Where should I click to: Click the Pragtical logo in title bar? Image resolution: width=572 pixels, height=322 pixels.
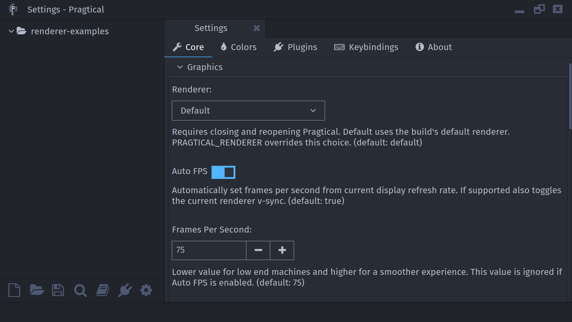13,9
